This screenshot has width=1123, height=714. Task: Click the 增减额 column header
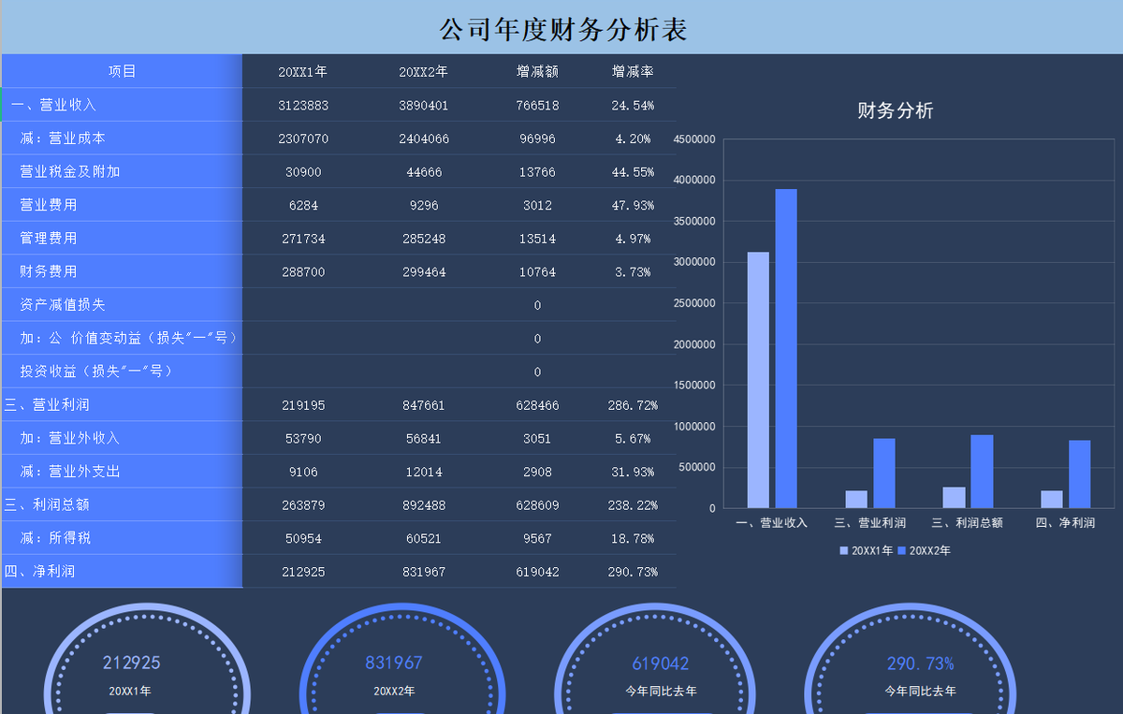pyautogui.click(x=537, y=72)
